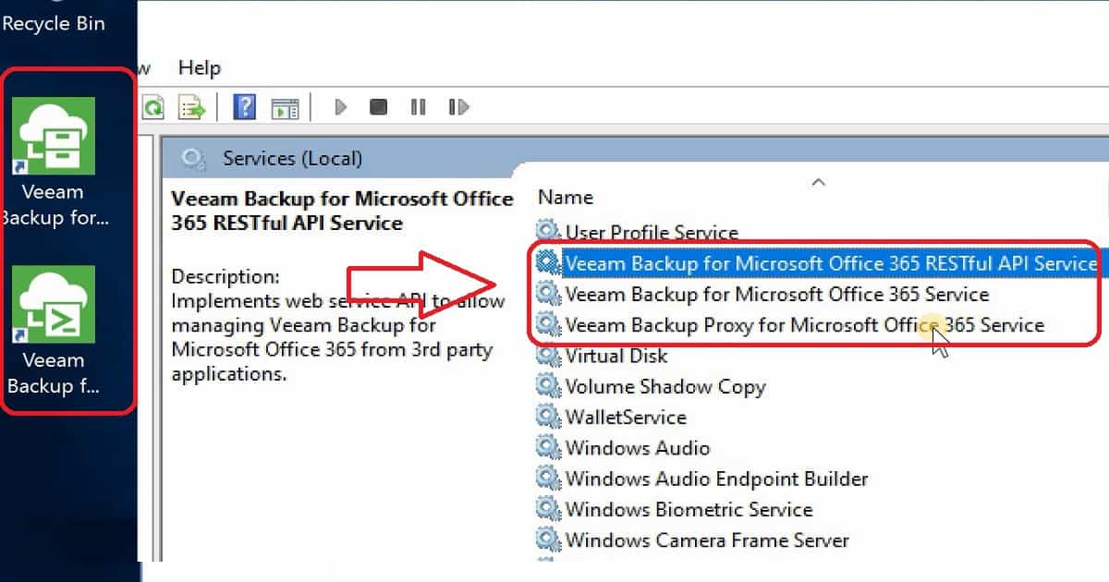
Task: Click gear icon beside Veeam Backup Proxy service
Action: pyautogui.click(x=549, y=325)
